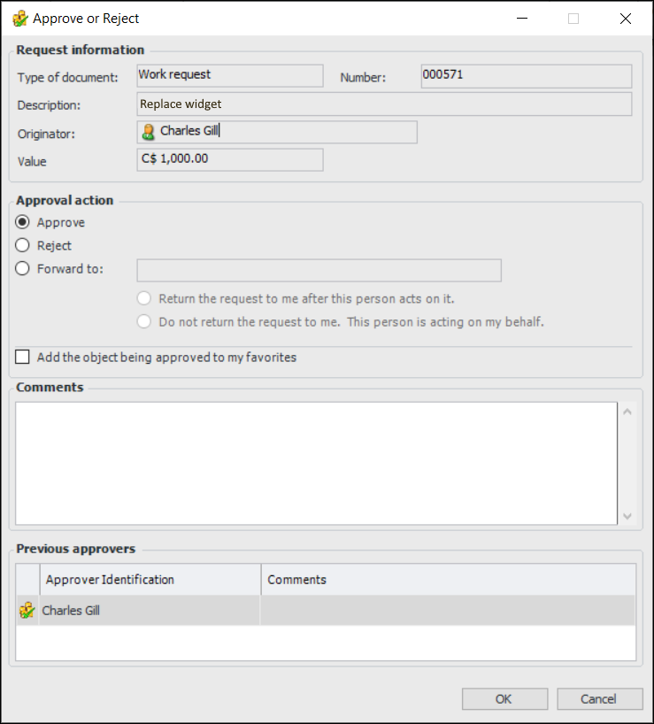
Task: Click the Value field showing C$ 1,000.00
Action: (230, 159)
